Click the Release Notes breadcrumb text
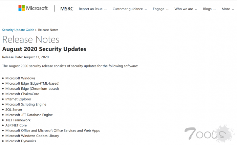 (x=48, y=30)
